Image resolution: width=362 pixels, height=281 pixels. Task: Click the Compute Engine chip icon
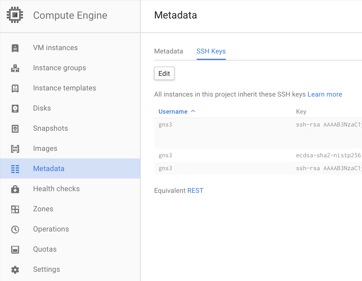[15, 15]
